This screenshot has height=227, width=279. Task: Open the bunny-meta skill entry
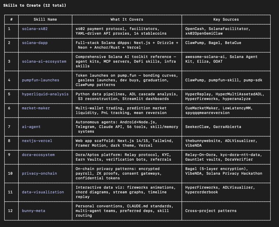34,210
